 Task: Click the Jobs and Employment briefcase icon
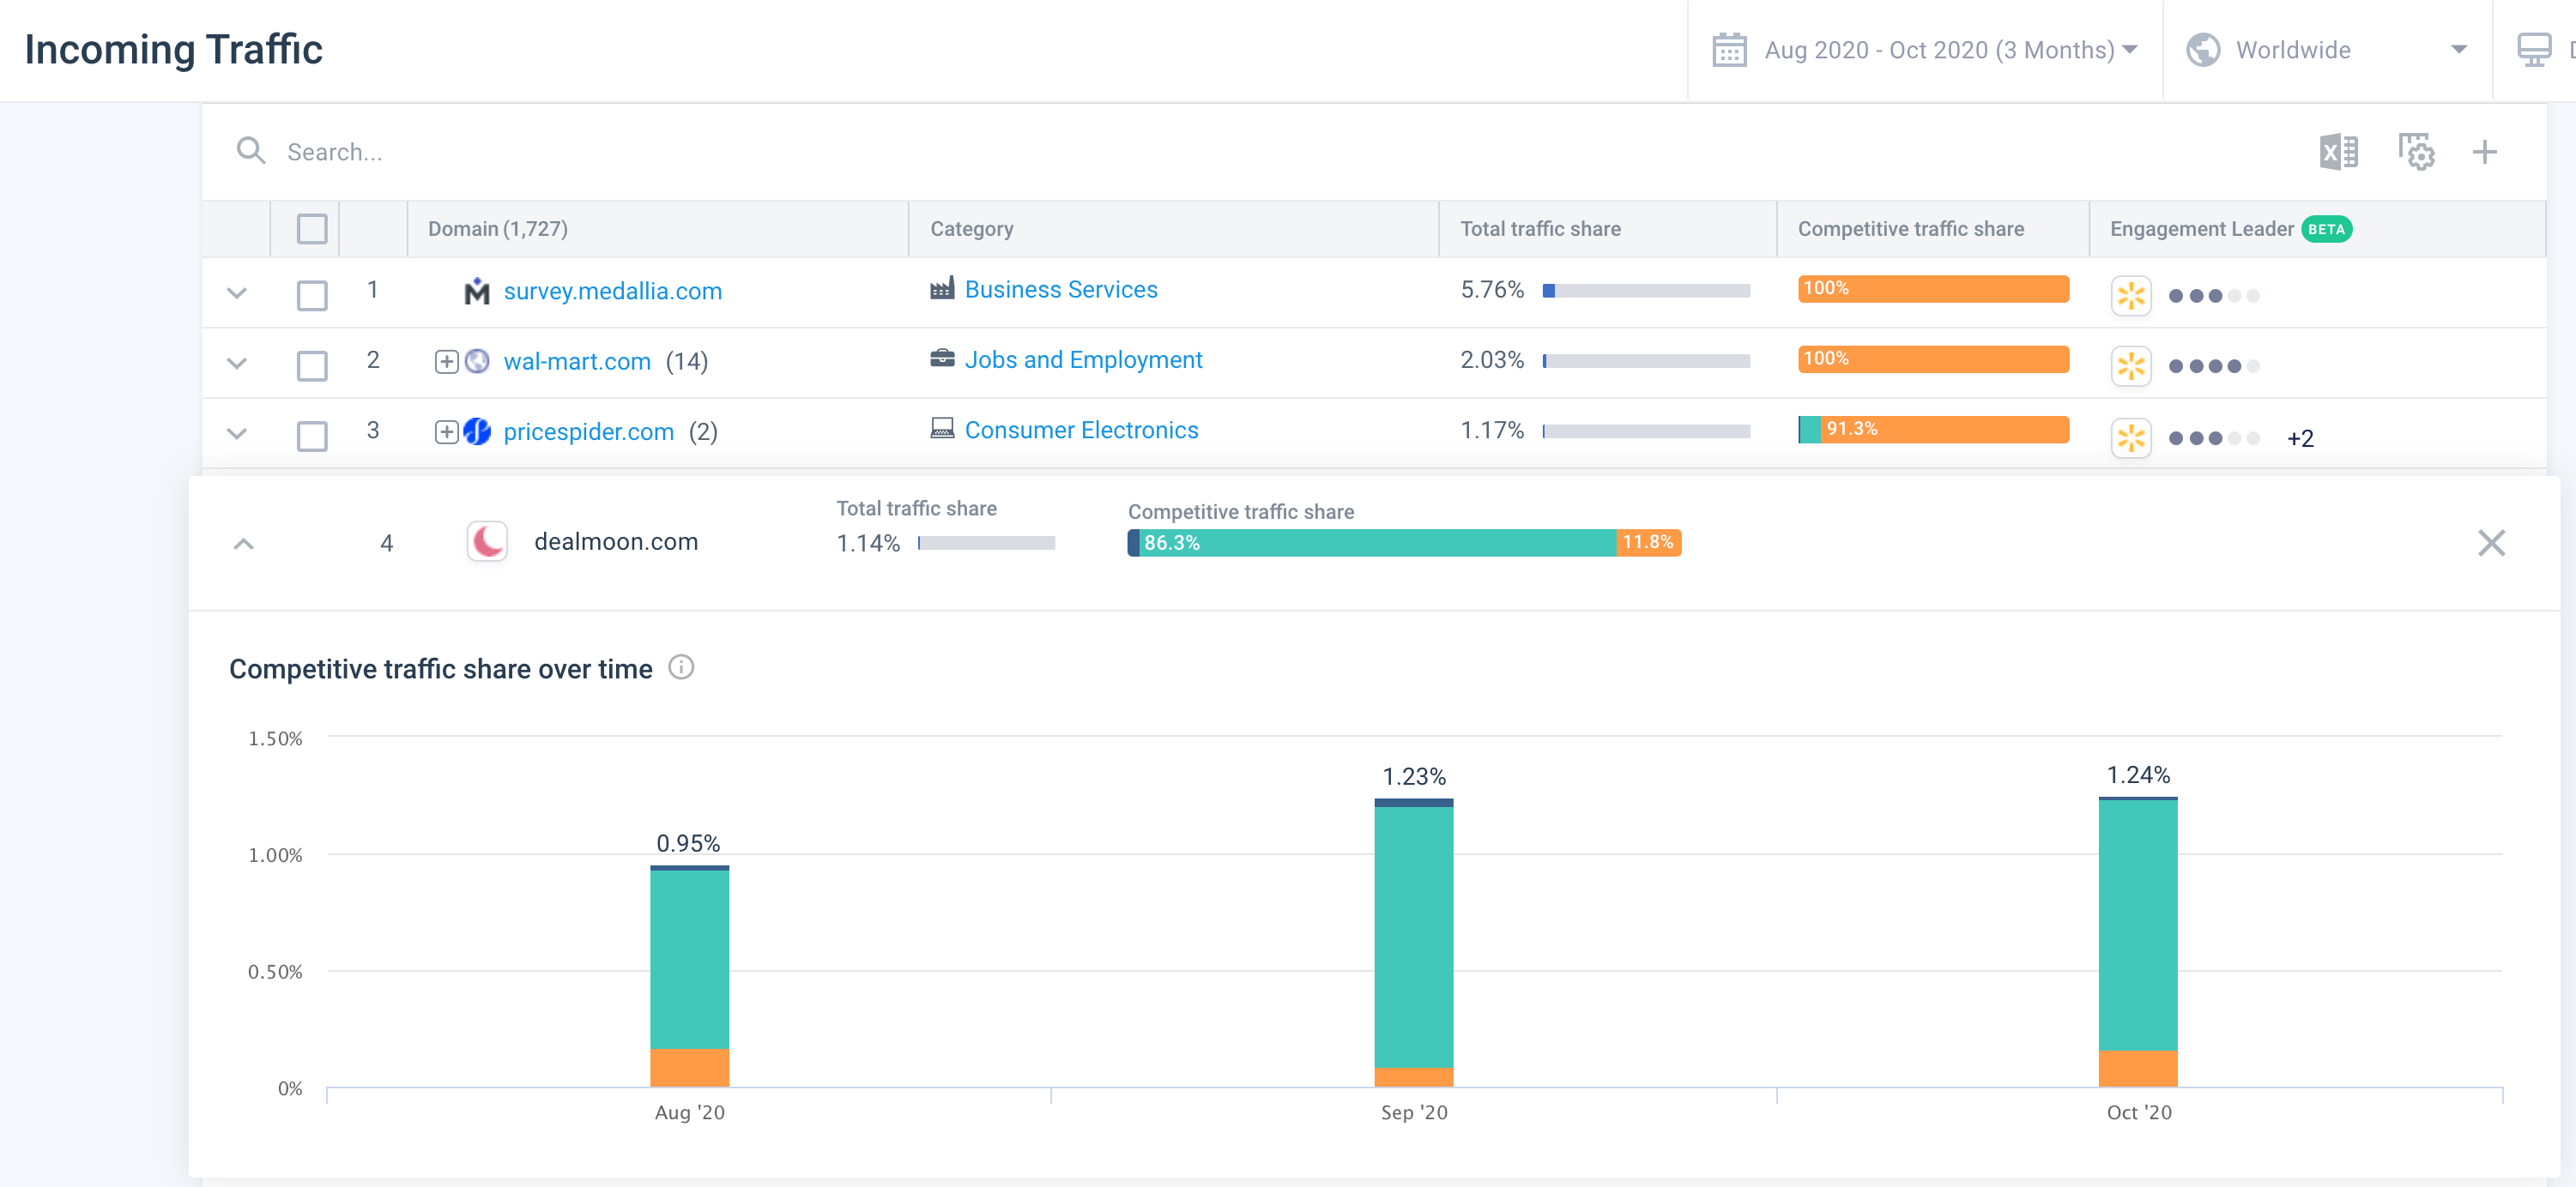942,359
